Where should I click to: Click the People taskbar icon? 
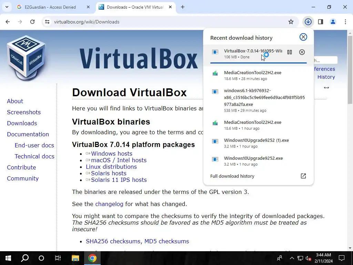pyautogui.click(x=280, y=258)
